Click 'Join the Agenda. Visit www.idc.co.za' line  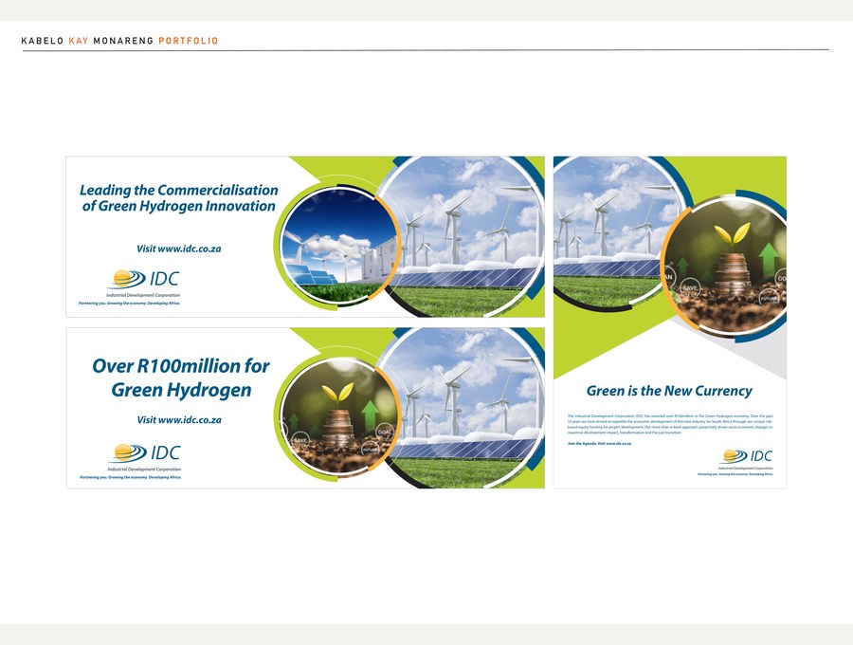(599, 444)
